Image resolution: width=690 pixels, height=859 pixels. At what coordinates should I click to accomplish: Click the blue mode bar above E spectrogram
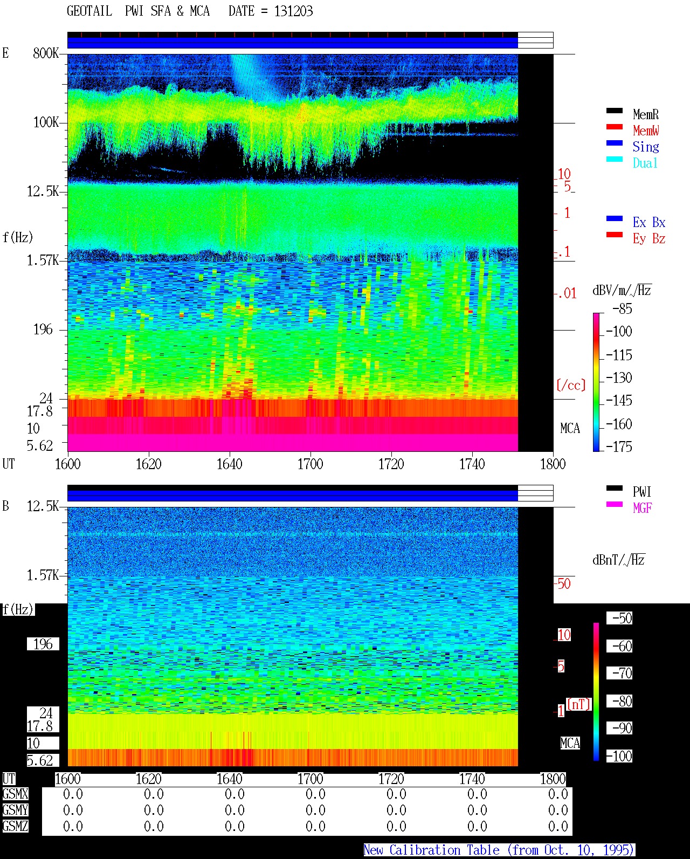[292, 43]
